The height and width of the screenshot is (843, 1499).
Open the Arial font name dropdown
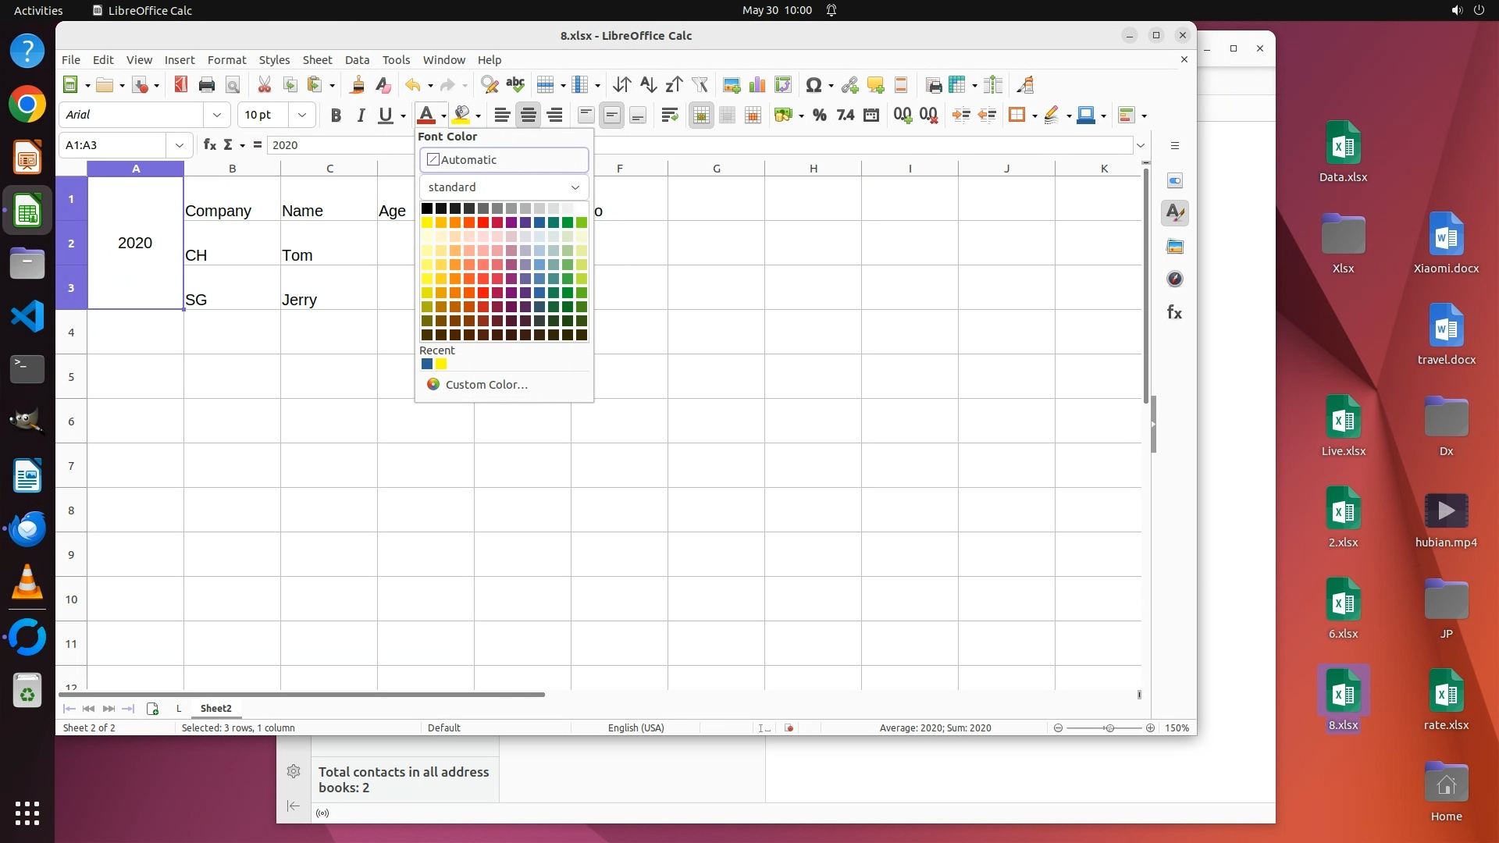[x=216, y=115]
